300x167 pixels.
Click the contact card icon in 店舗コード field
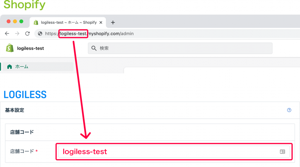pyautogui.click(x=282, y=152)
